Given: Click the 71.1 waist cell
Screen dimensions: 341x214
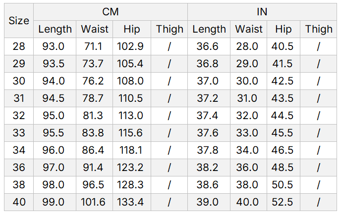Looking at the screenshot, I should (93, 46).
